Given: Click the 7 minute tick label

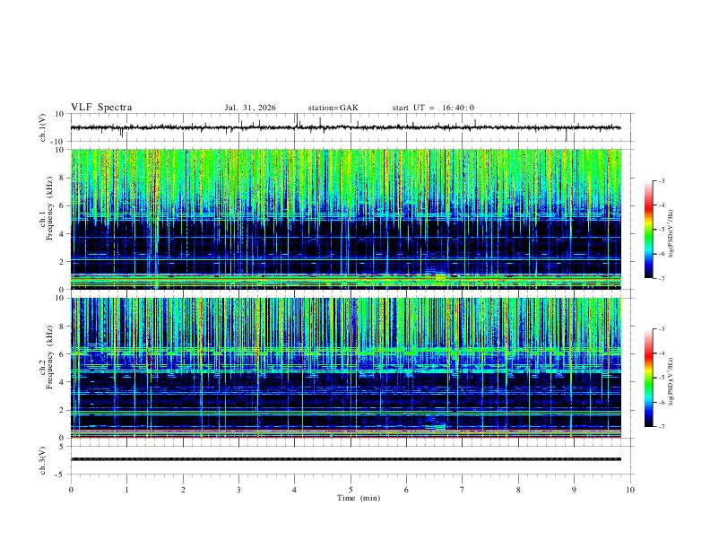Looking at the screenshot, I should coord(463,490).
